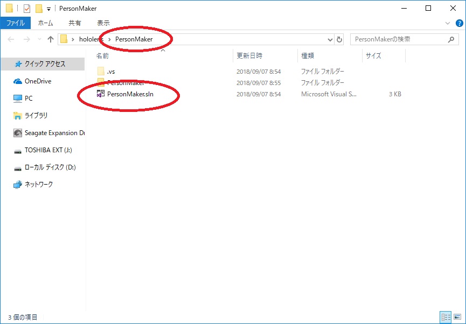The image size is (466, 324).
Task: Open the ファイル menu tab
Action: point(16,23)
